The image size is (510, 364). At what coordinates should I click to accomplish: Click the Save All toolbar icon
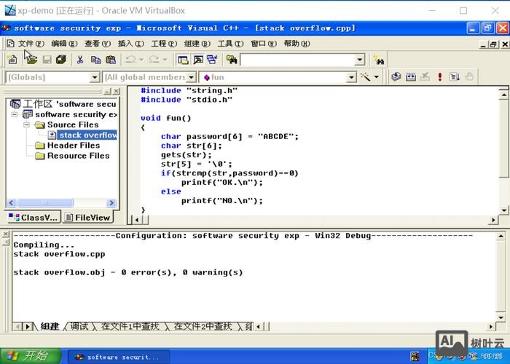61,60
